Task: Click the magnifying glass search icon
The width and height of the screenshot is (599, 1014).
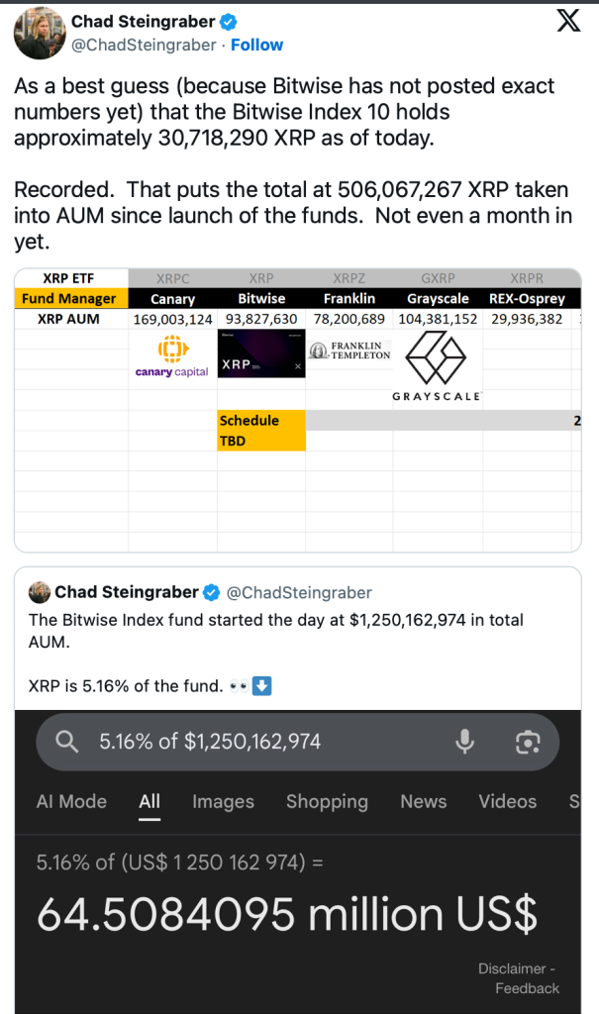Action: [67, 741]
